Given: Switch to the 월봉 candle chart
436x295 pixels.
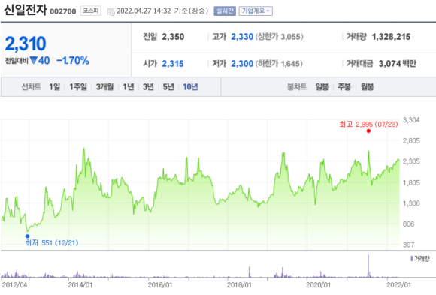Looking at the screenshot, I should [x=367, y=87].
